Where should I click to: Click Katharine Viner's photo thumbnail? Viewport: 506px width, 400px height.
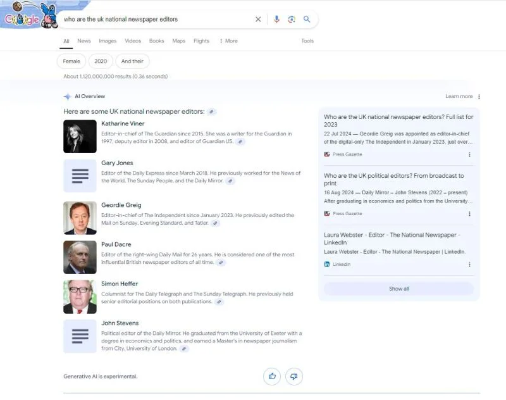[80, 136]
